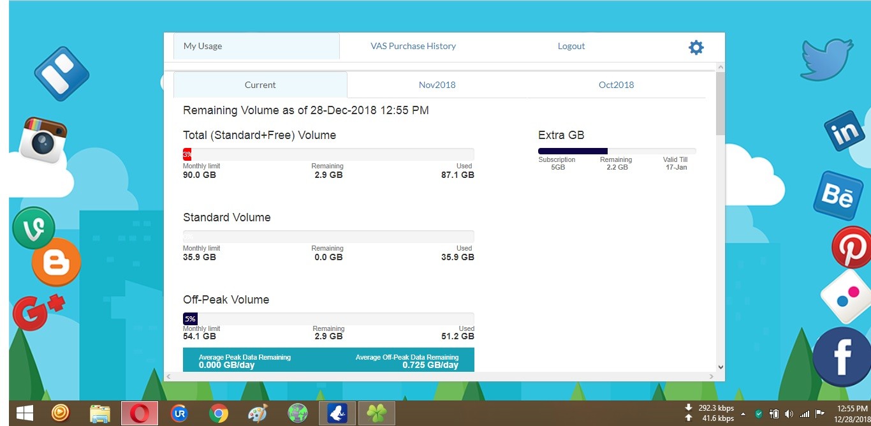871x426 pixels.
Task: Click the Off-Peak Volume progress bar
Action: click(328, 319)
